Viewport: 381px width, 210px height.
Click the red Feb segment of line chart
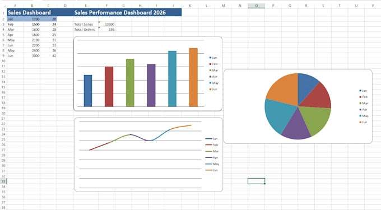(100, 146)
